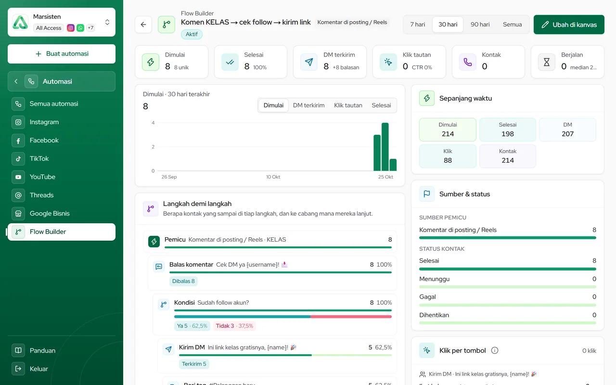Click the YouTube sidebar icon
Screen dimensions: 616x385
(x=18, y=177)
